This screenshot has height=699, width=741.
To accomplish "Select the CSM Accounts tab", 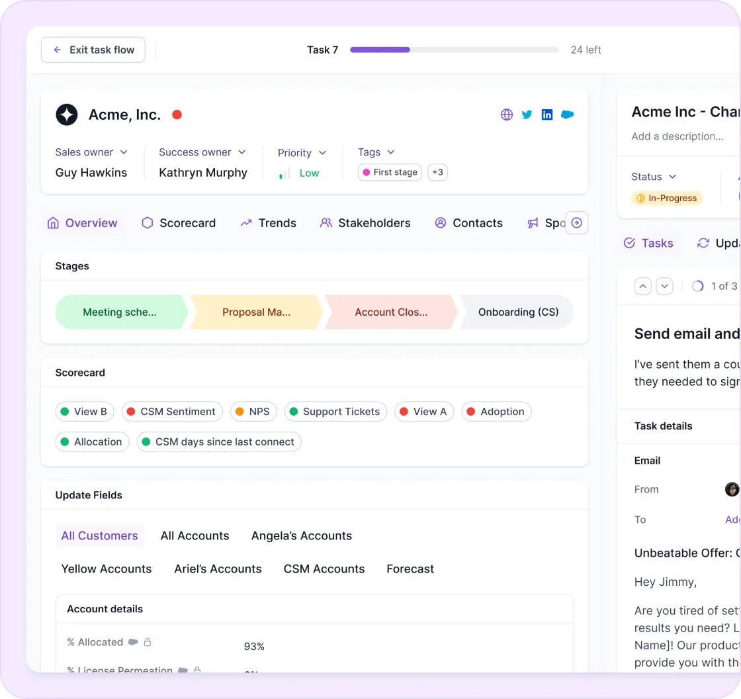I will tap(324, 569).
